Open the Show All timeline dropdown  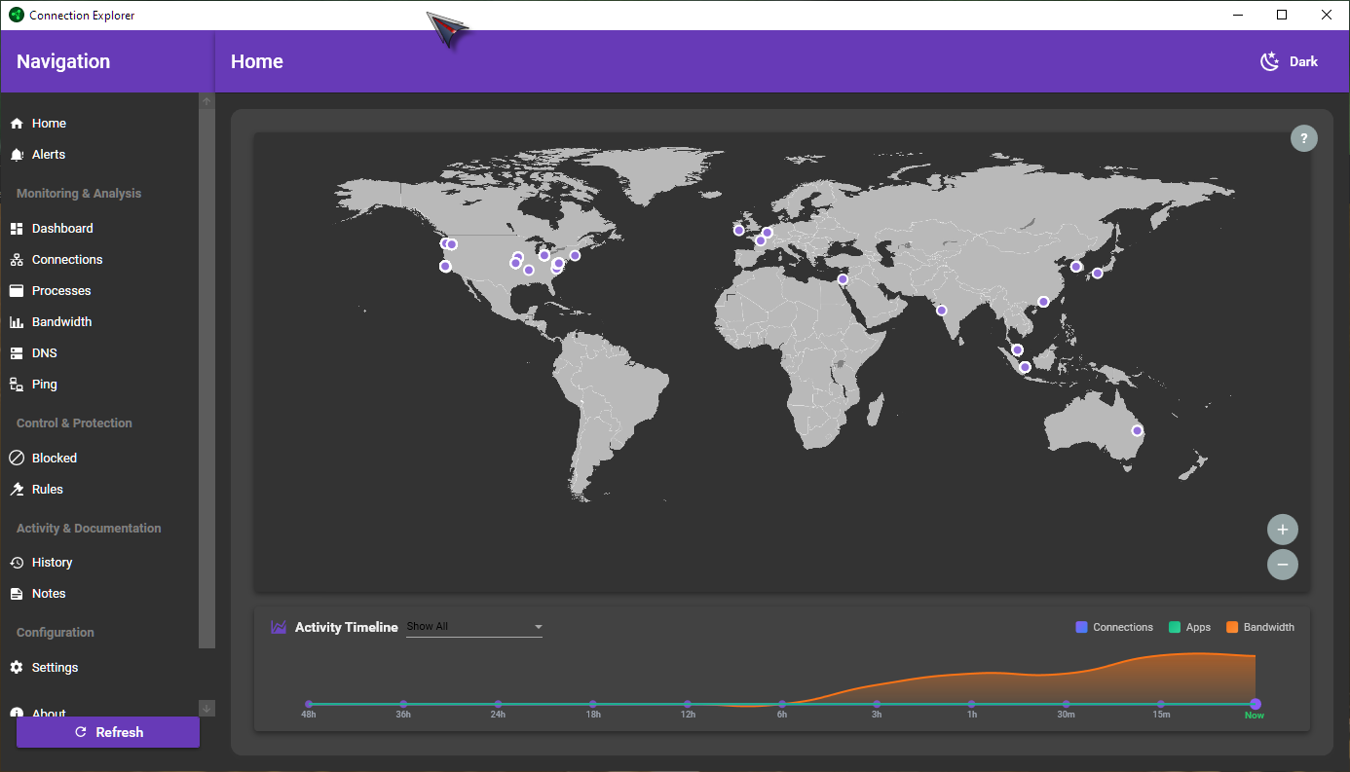pos(473,627)
